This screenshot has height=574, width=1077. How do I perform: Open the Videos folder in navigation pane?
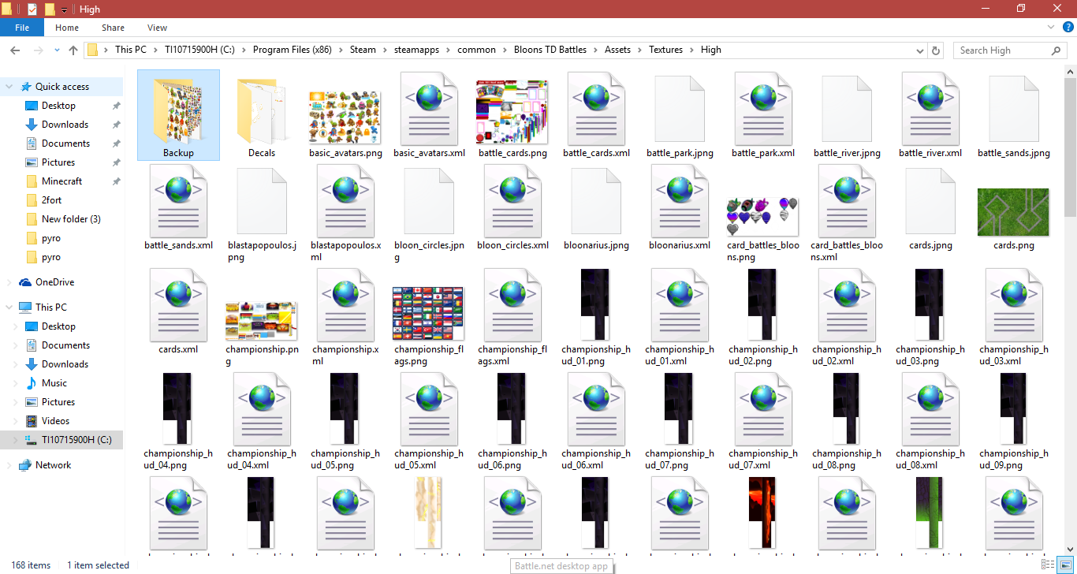[x=55, y=421]
